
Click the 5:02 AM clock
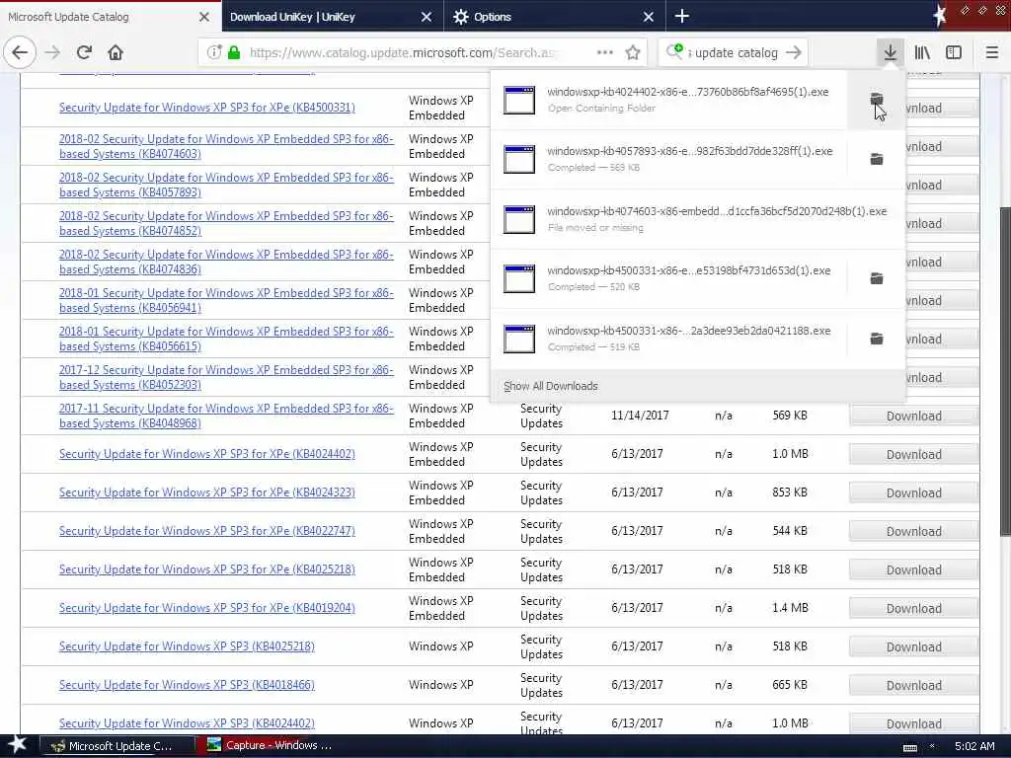click(974, 746)
